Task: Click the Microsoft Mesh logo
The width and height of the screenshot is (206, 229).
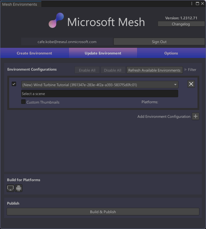Action: [x=56, y=20]
